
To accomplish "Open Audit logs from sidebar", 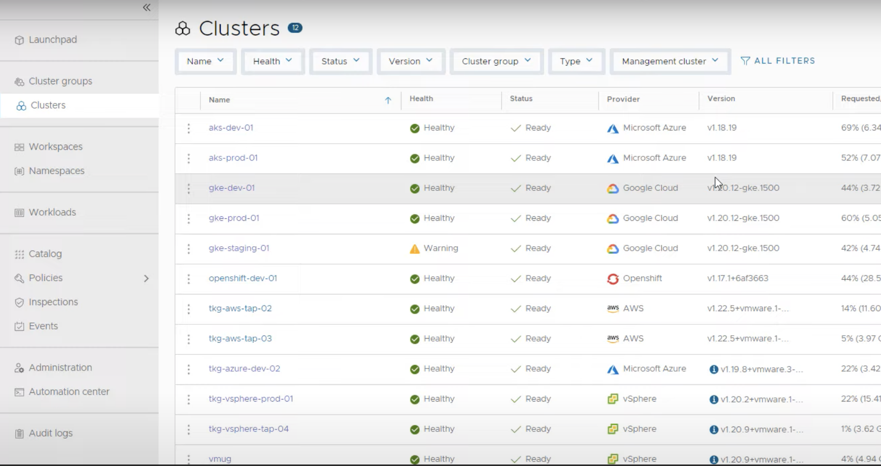I will pos(50,433).
